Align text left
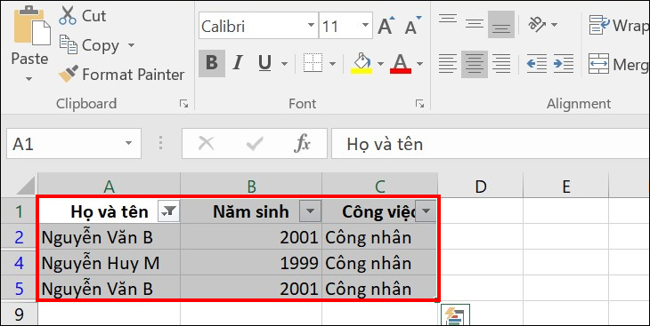650x326 pixels. click(448, 64)
